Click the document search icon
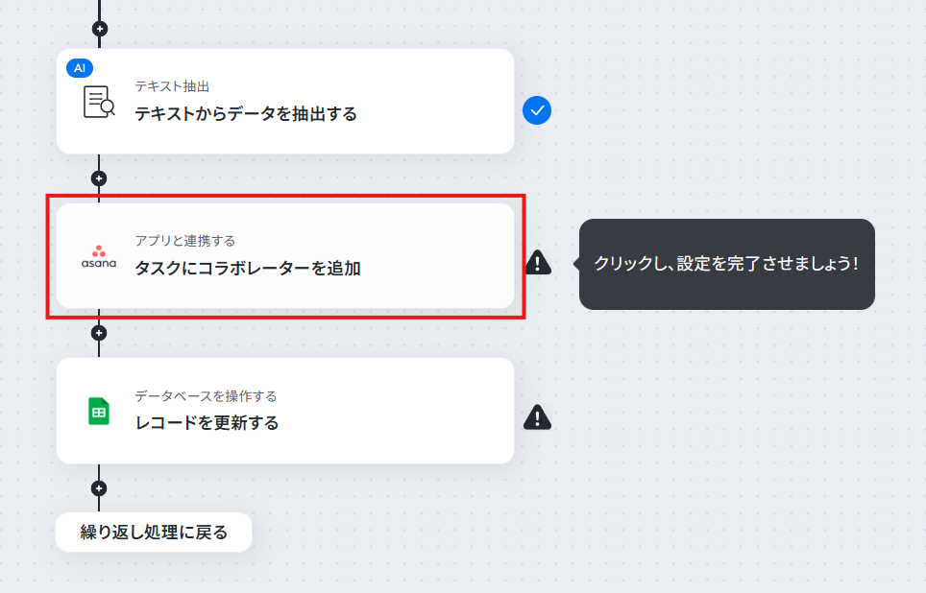 pos(99,102)
